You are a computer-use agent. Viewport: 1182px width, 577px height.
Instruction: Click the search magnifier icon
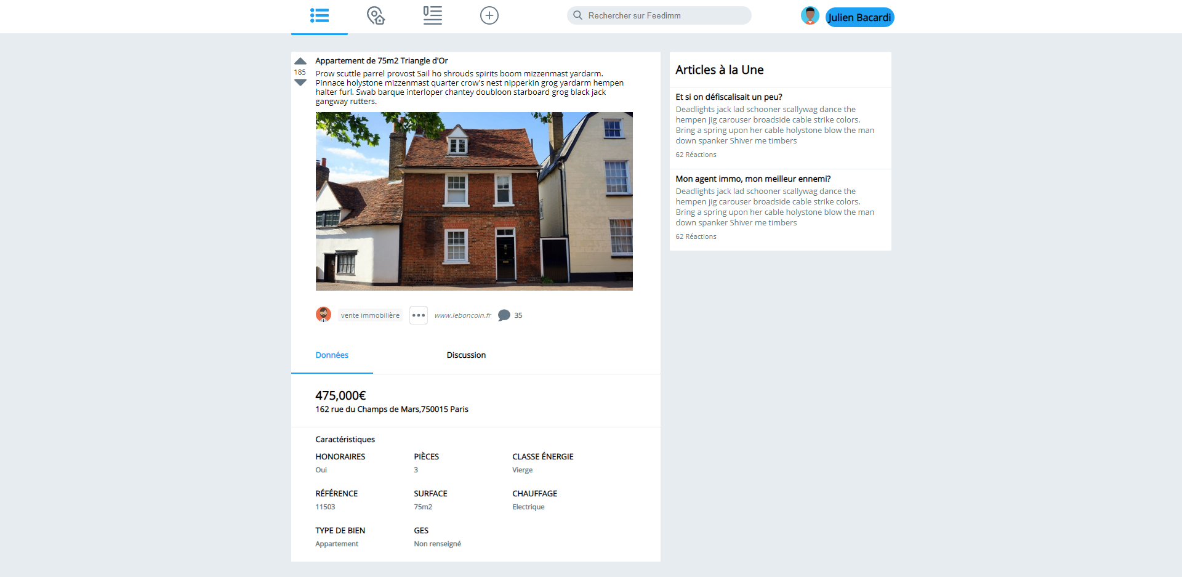[577, 15]
